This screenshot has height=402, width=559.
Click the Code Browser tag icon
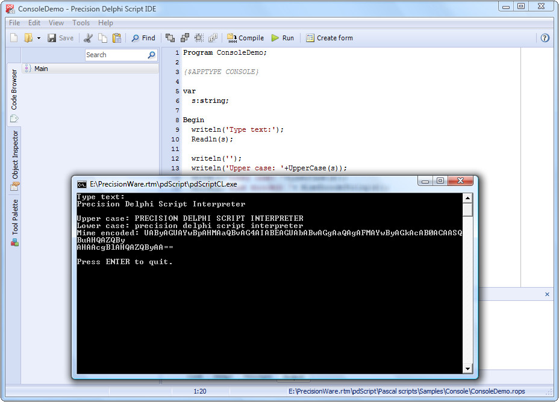(14, 118)
